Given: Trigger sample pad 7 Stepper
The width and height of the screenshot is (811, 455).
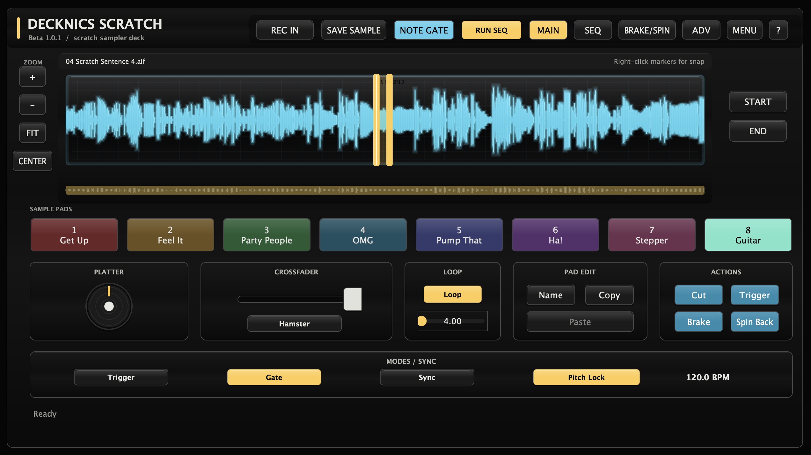Looking at the screenshot, I should click(x=652, y=235).
